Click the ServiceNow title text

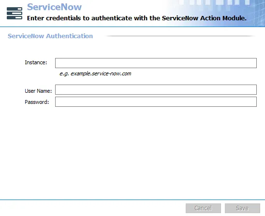coord(55,7)
